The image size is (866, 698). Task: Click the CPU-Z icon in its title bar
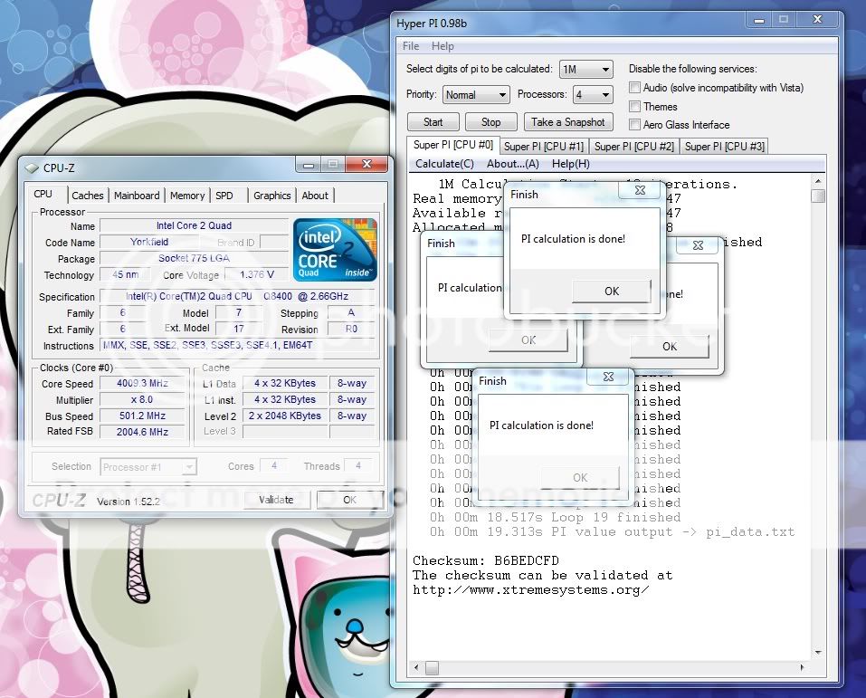(x=33, y=167)
